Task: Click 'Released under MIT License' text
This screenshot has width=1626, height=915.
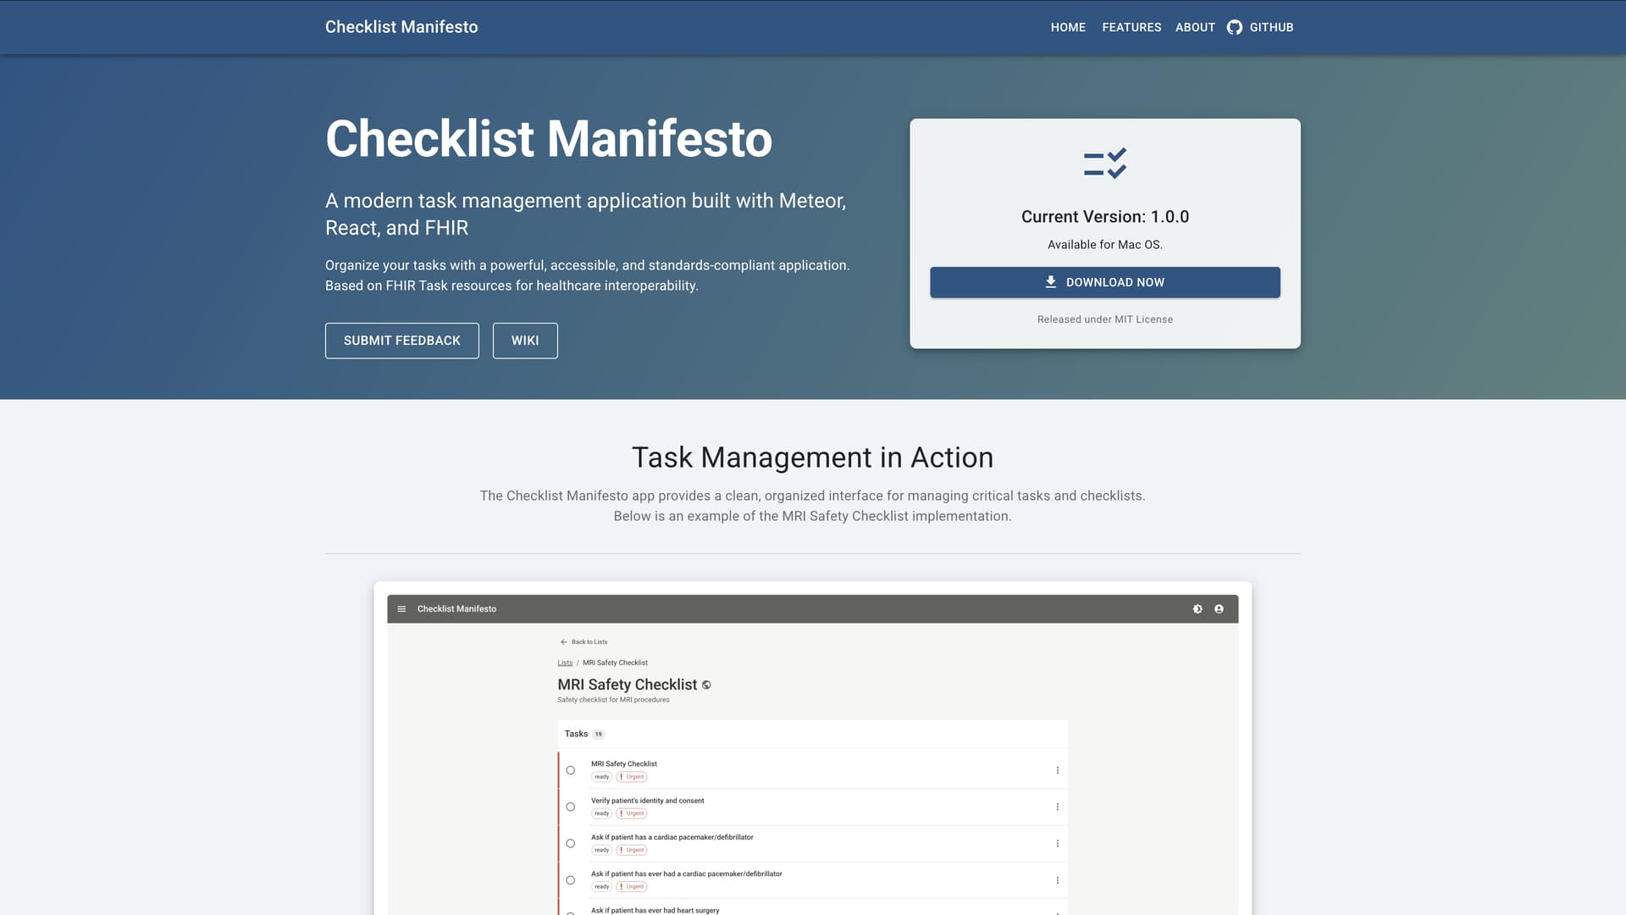Action: click(x=1105, y=319)
